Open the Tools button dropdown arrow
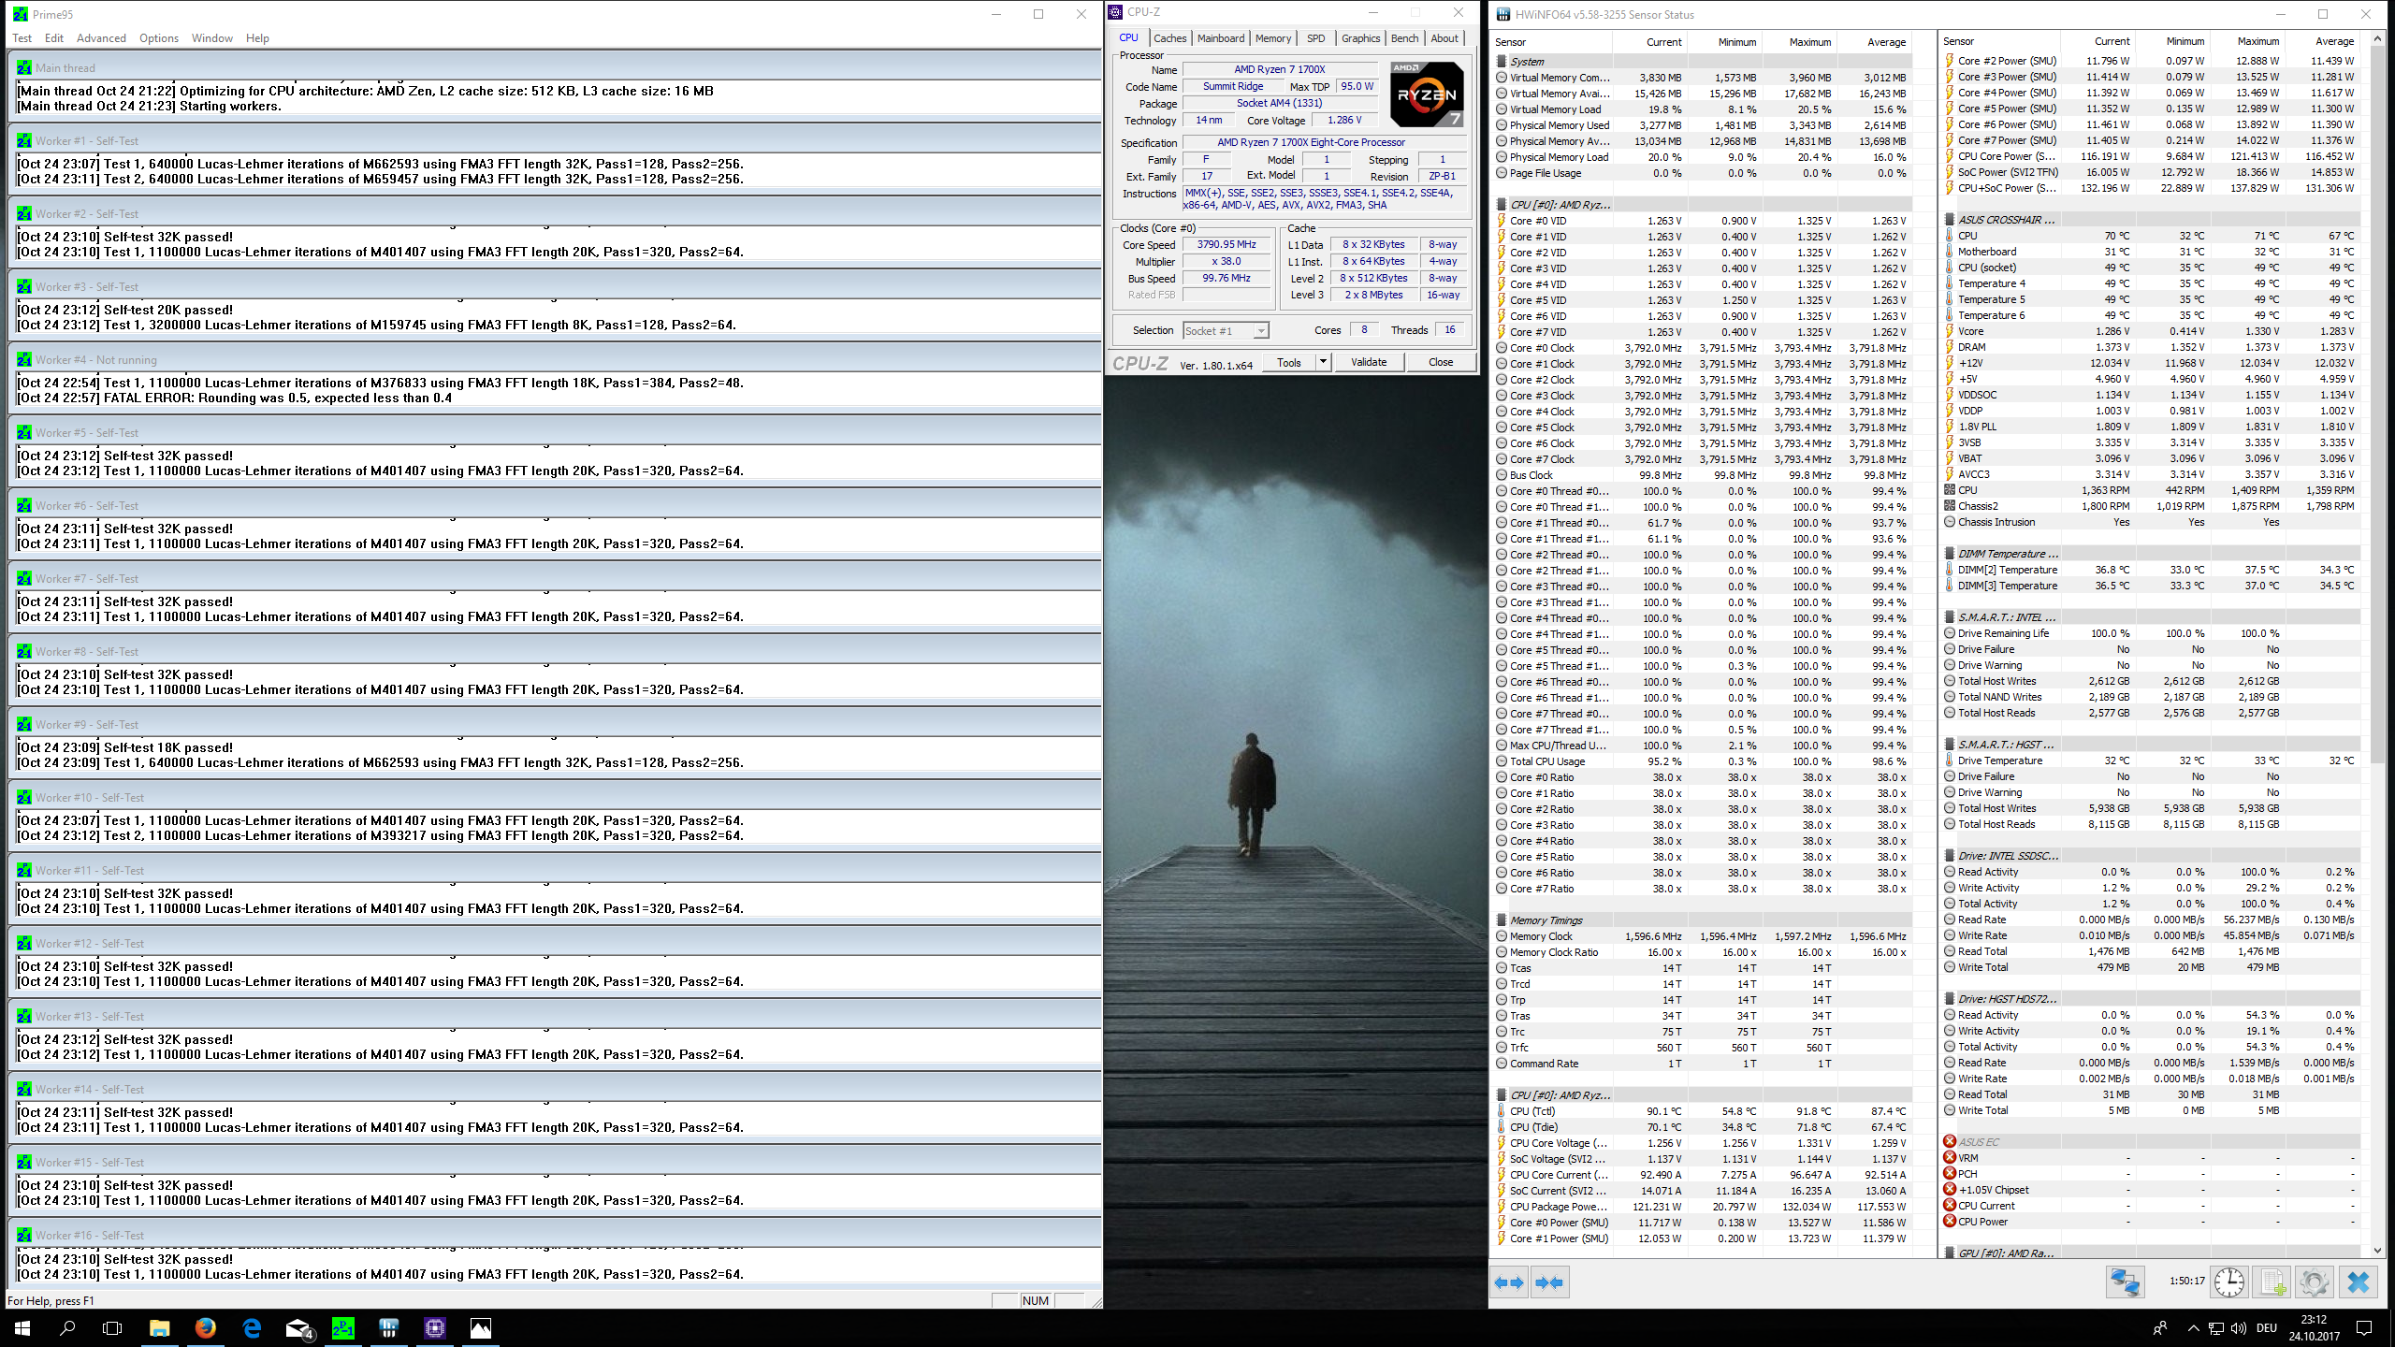 pos(1323,362)
